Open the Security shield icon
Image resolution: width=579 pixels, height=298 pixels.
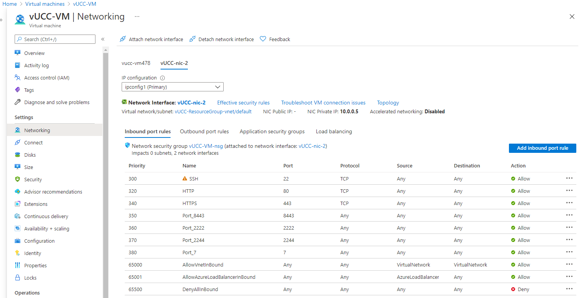tap(17, 179)
